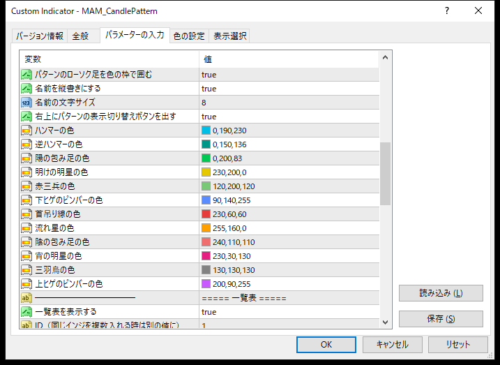Close the Custom Indicator dialog
The width and height of the screenshot is (500, 365).
tap(478, 11)
